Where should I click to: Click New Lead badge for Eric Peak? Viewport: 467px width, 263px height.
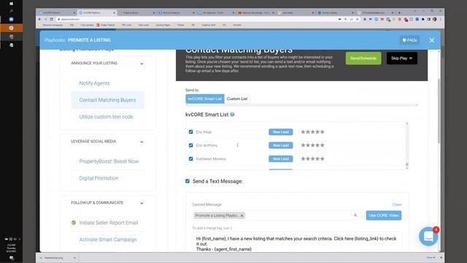click(x=280, y=131)
